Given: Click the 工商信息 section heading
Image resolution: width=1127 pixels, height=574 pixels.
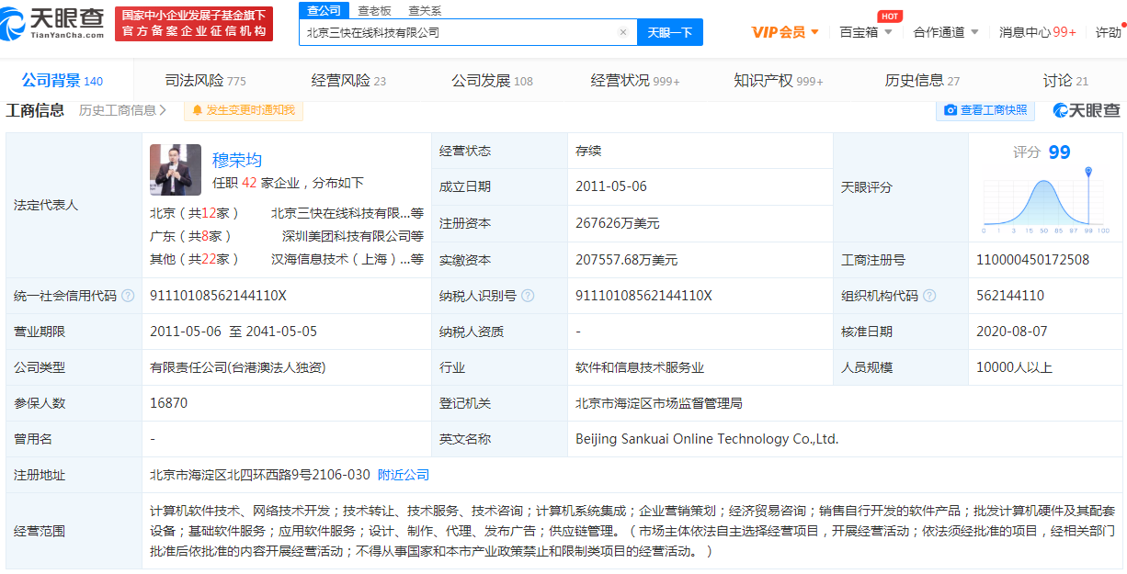Looking at the screenshot, I should click(35, 110).
